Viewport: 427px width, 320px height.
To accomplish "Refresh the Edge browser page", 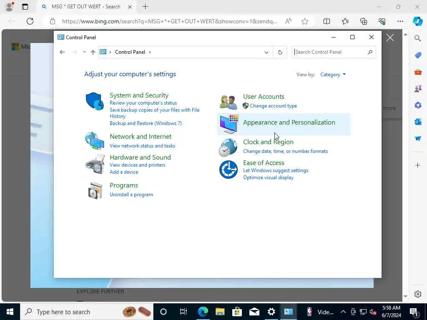I will click(30, 21).
